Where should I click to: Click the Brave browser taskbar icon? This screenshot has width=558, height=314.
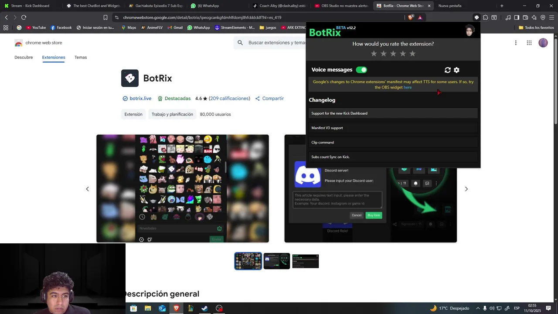176,308
